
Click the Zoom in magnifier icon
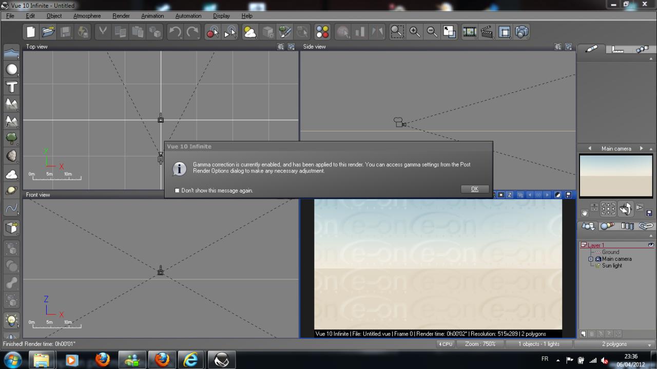(x=415, y=32)
